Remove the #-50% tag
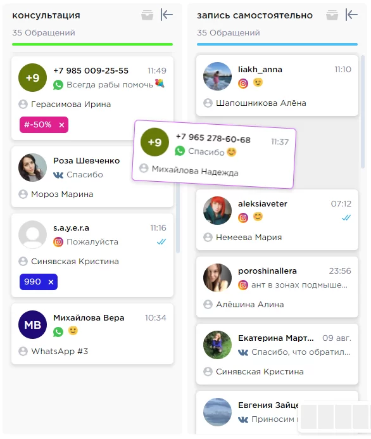This screenshot has height=439, width=371. coord(61,125)
